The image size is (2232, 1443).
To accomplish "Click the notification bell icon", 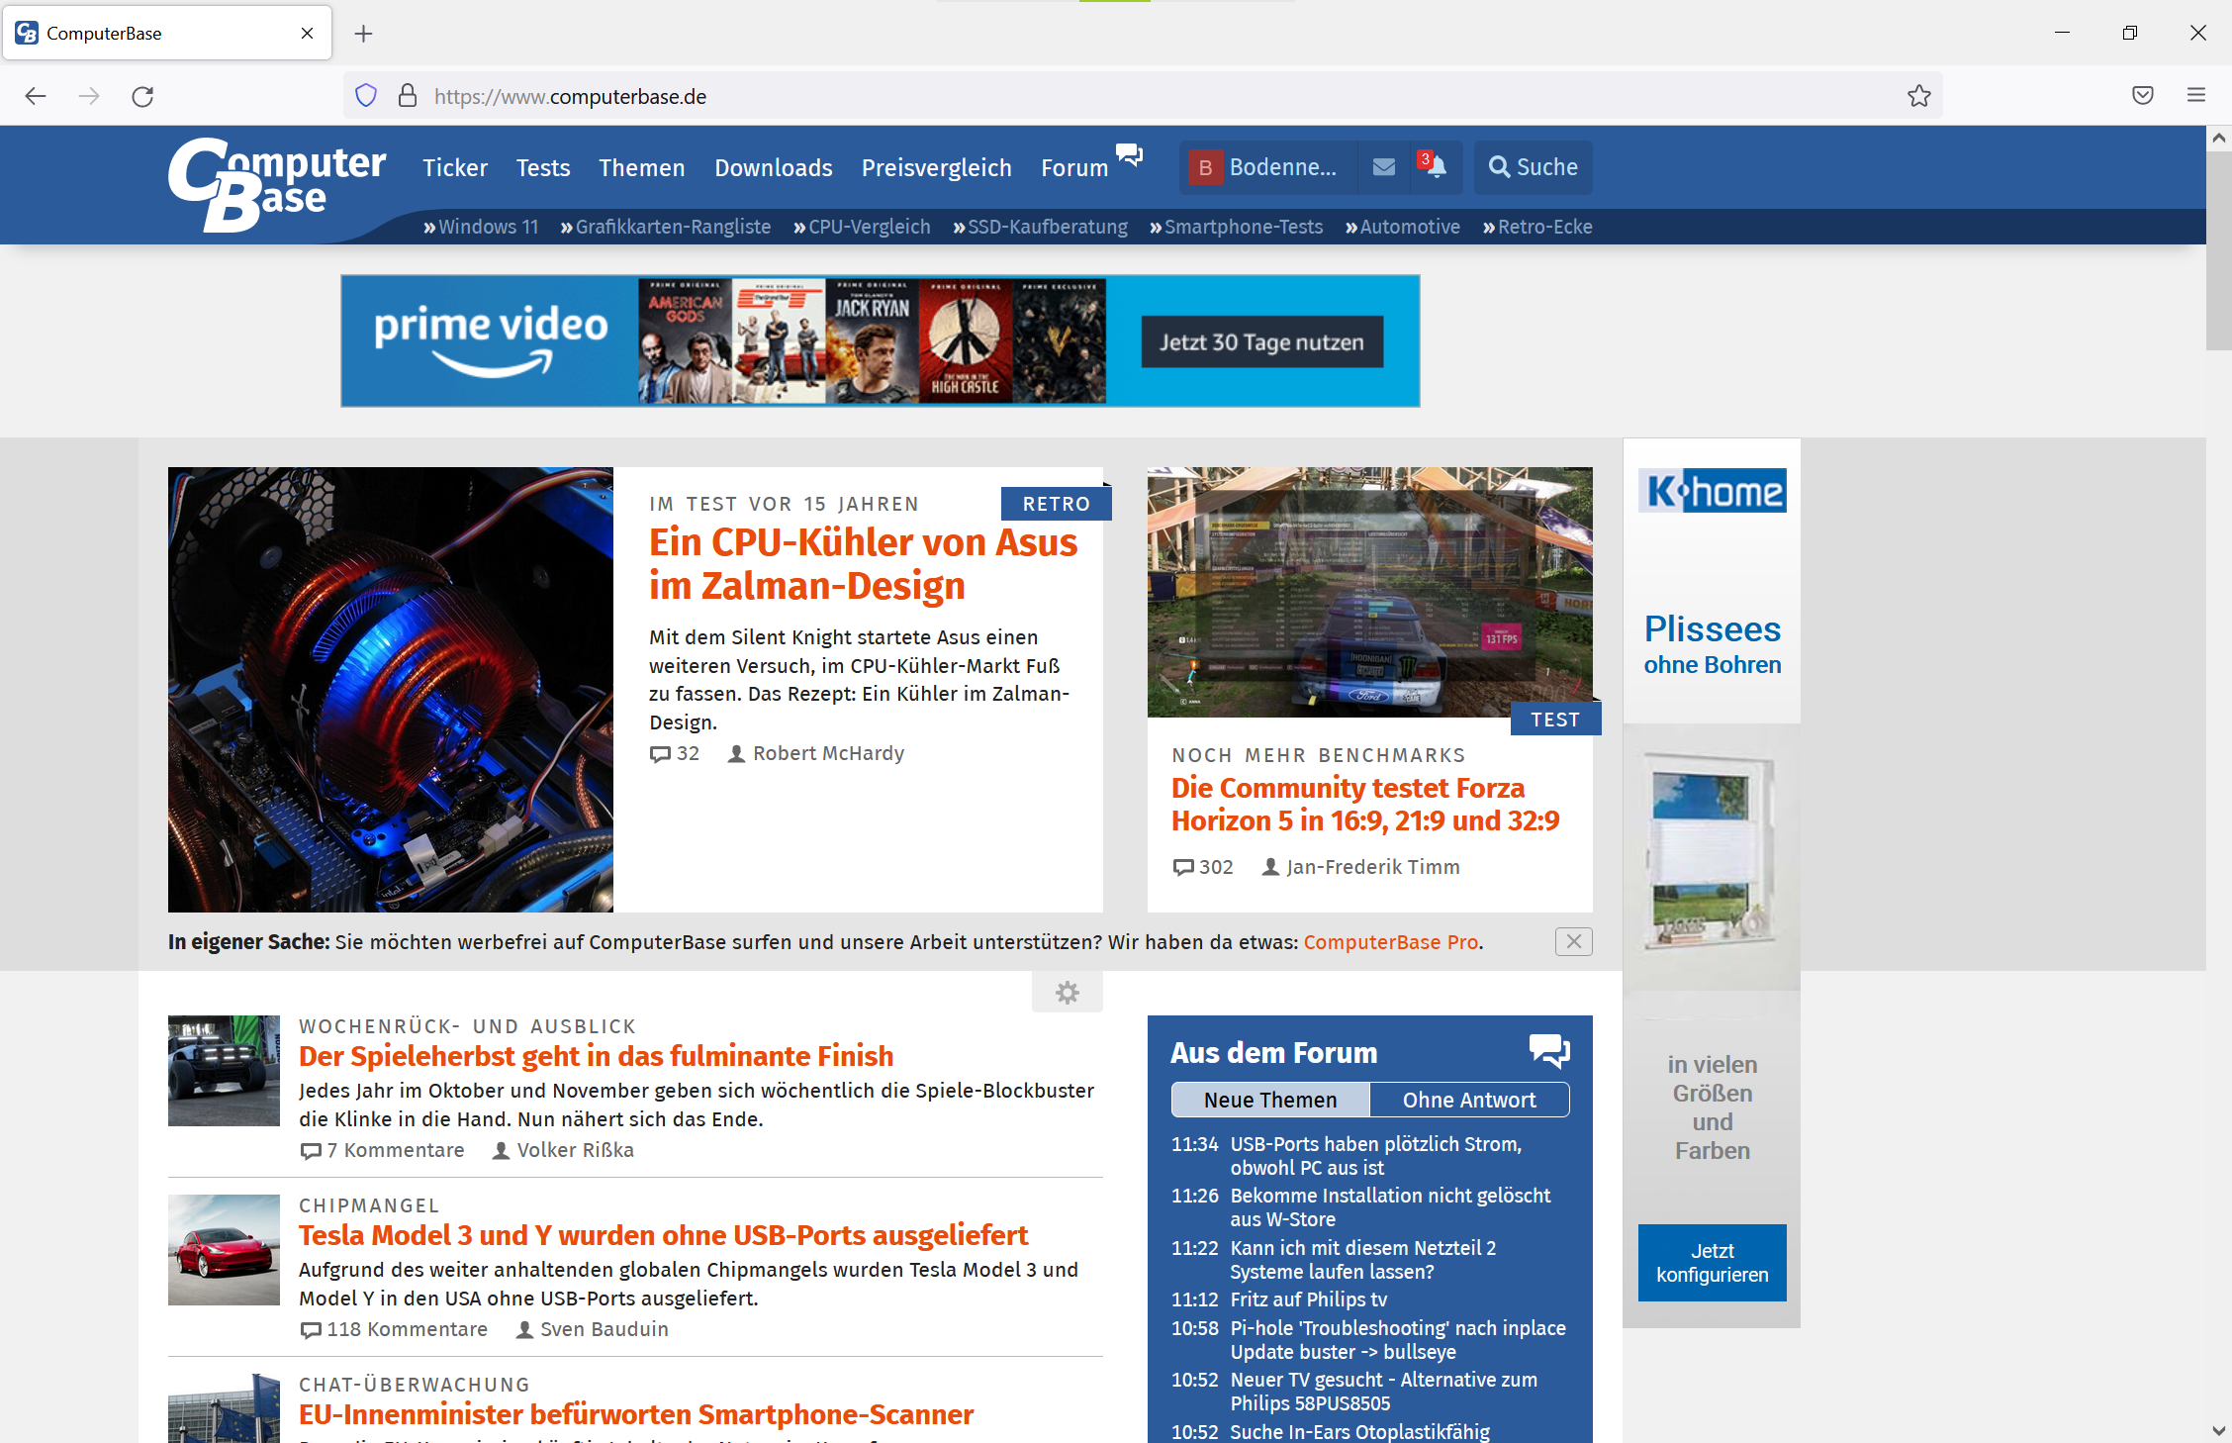I will tap(1435, 167).
